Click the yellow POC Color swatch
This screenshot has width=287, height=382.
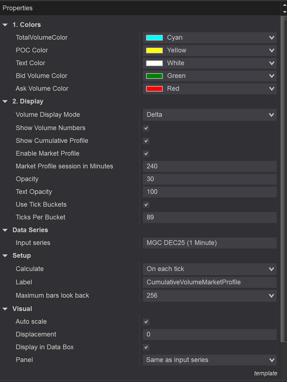(x=154, y=50)
